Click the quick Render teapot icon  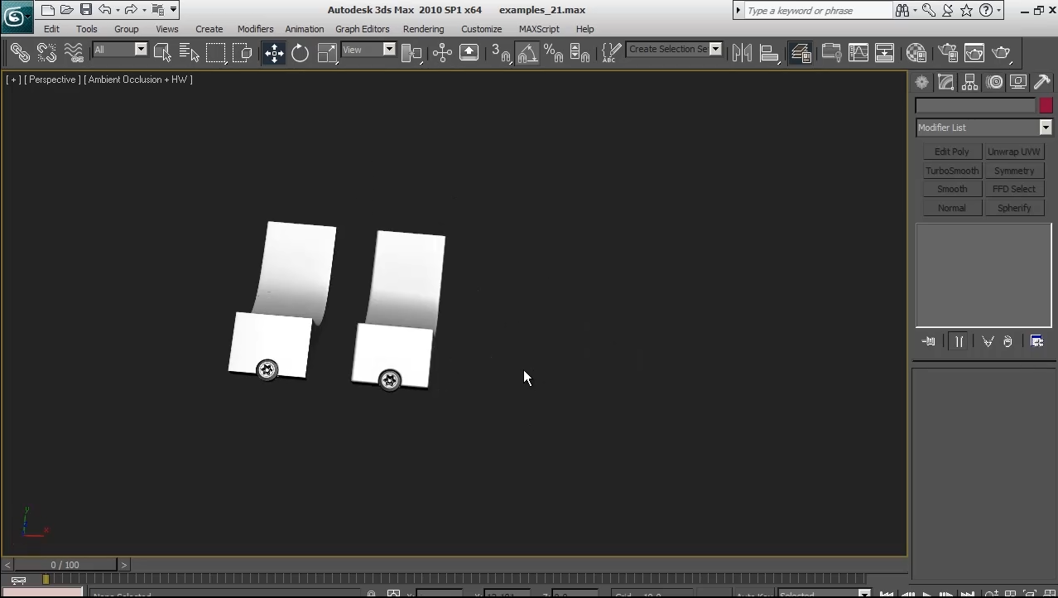1002,53
